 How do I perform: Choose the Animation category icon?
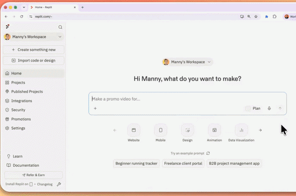214,130
